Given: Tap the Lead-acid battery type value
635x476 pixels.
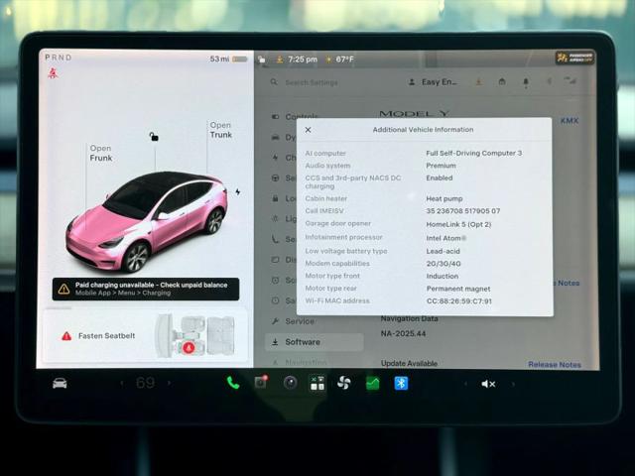Looking at the screenshot, I should tap(444, 251).
